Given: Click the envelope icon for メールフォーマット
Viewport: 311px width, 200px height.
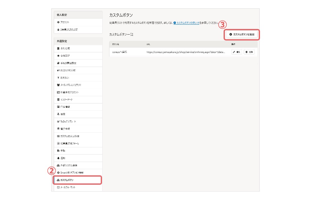Looking at the screenshot, I should tap(58, 187).
